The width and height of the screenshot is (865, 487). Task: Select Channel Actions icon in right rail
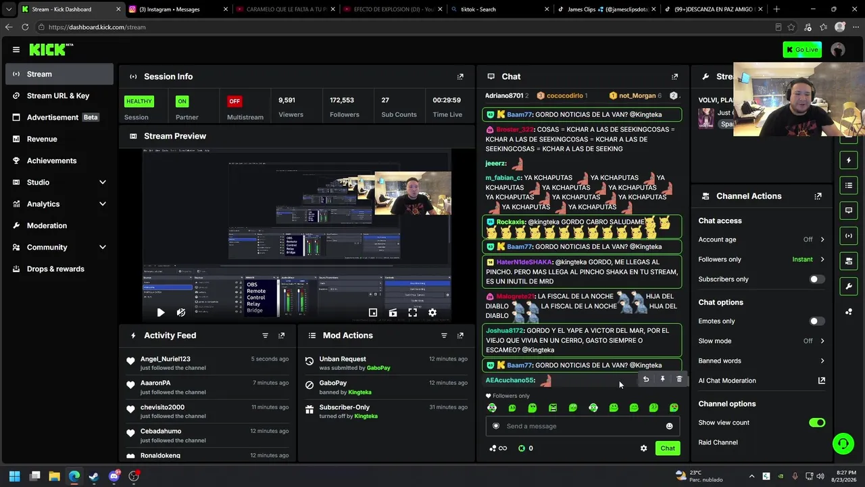(849, 260)
